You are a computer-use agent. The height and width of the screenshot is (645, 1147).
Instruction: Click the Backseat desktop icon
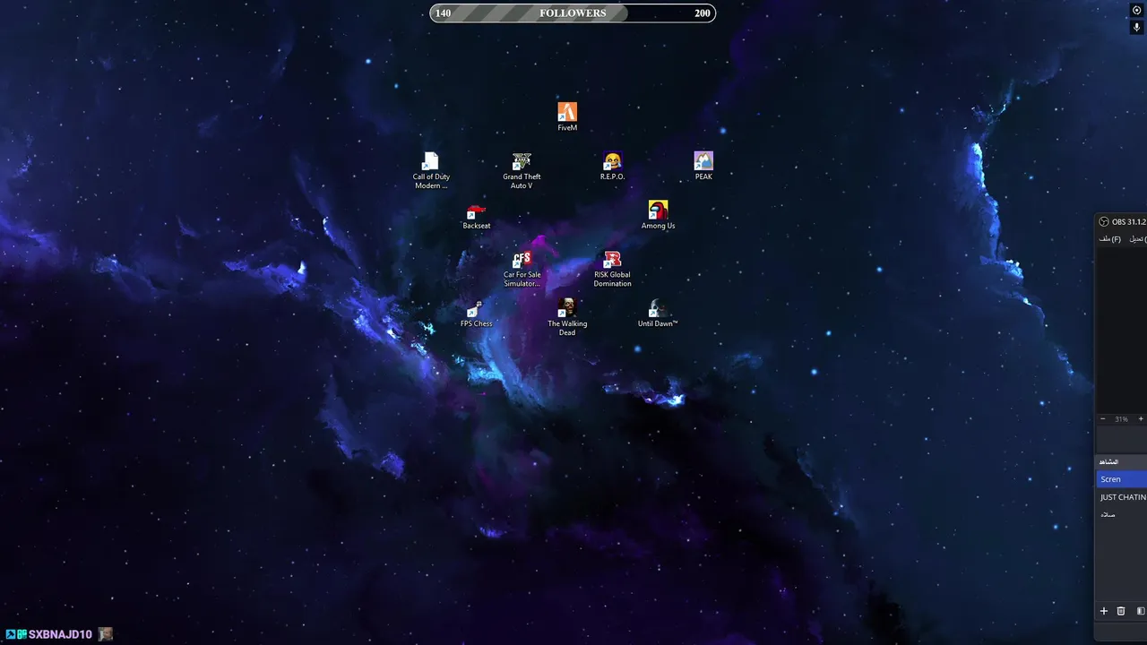pyautogui.click(x=477, y=215)
